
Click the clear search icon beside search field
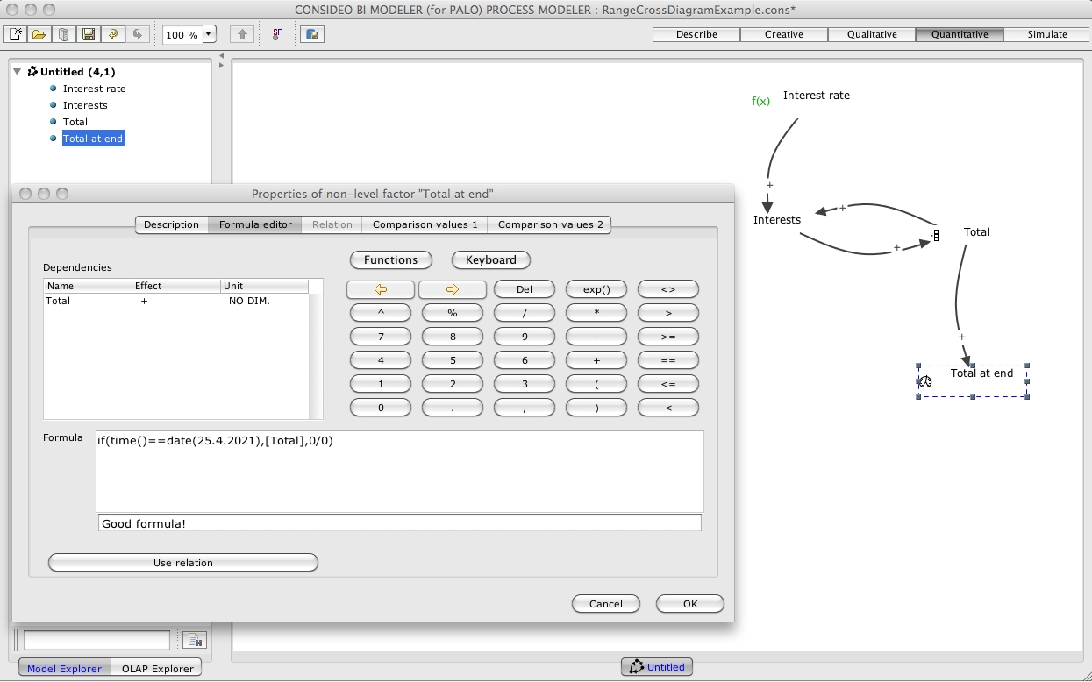[195, 639]
